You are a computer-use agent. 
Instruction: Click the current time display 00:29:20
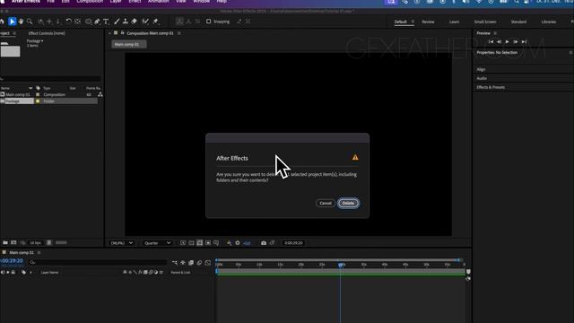(x=12, y=261)
